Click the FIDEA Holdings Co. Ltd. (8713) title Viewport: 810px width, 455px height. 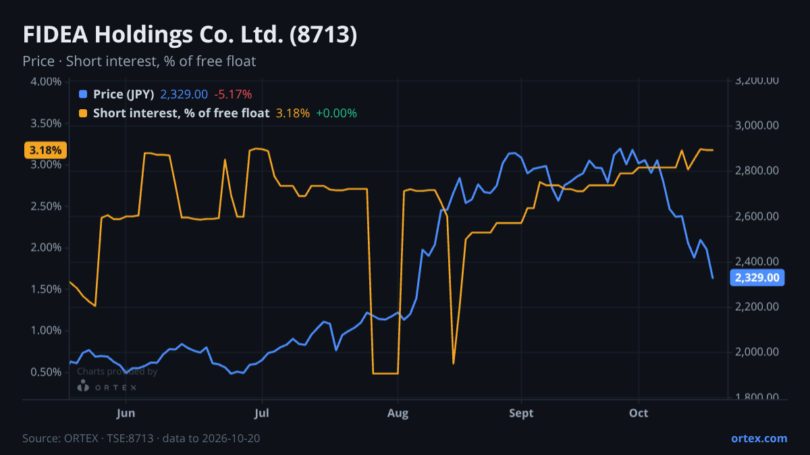point(190,35)
